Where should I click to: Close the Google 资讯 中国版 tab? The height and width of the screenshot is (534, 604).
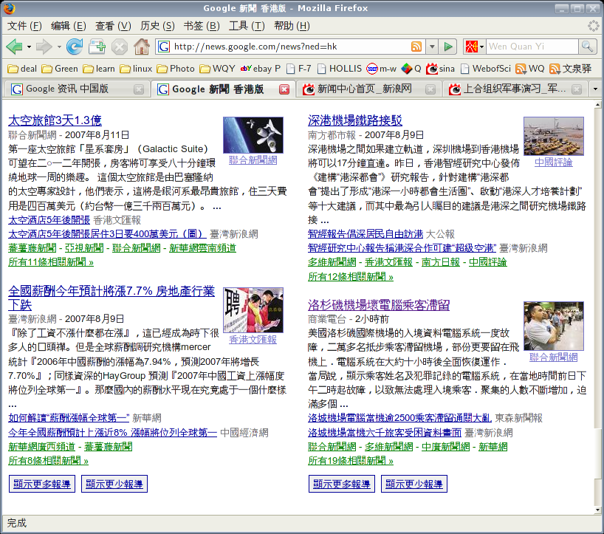coord(139,89)
